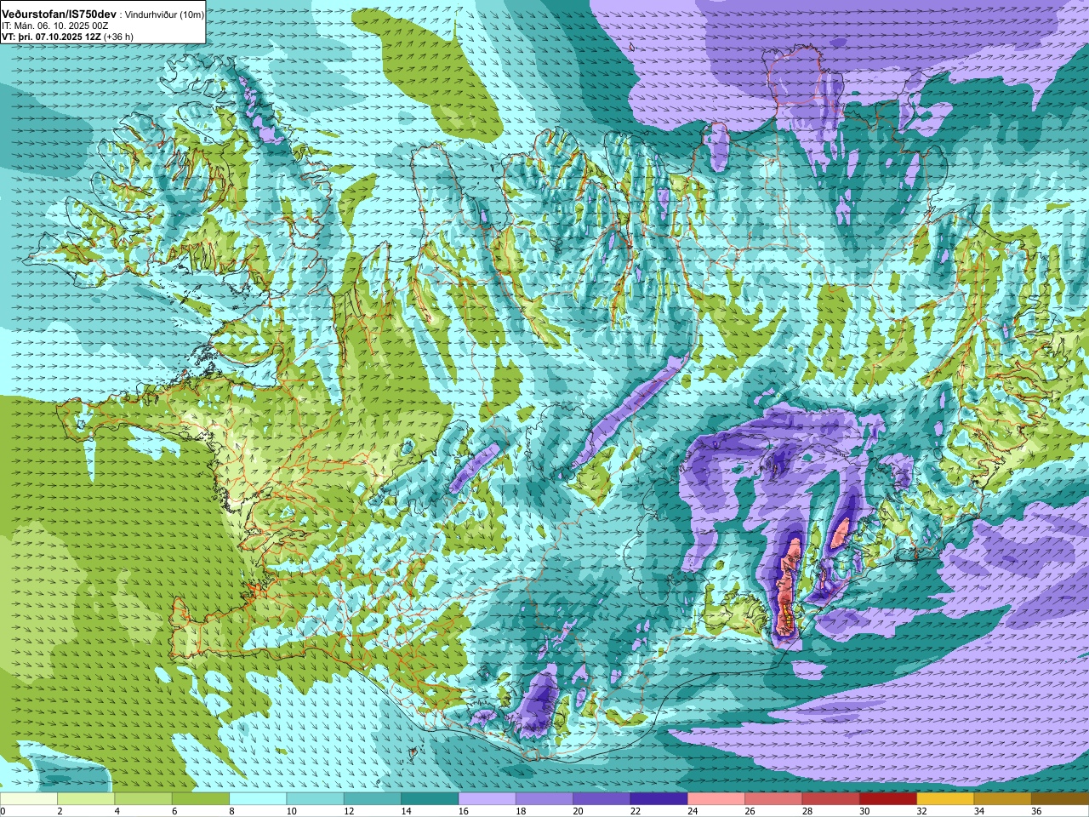Click the 0–2 pale yellow legend swatch

pyautogui.click(x=29, y=799)
